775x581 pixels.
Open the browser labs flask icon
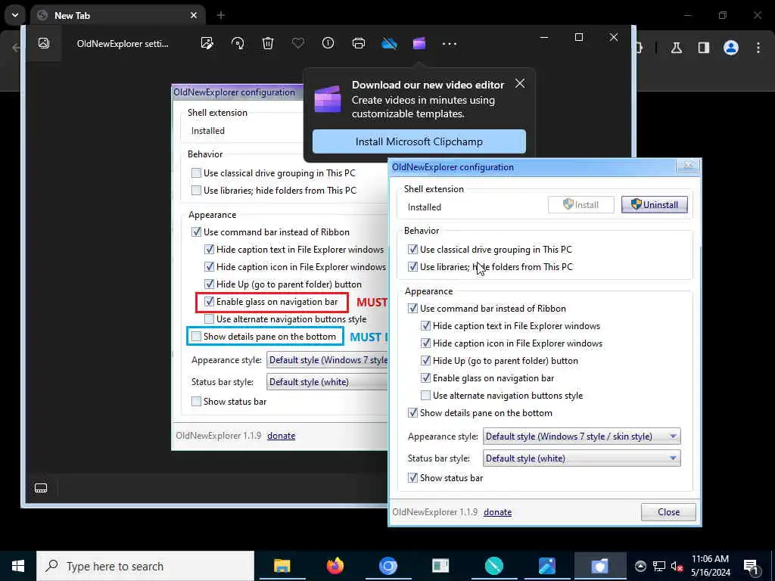pyautogui.click(x=677, y=48)
